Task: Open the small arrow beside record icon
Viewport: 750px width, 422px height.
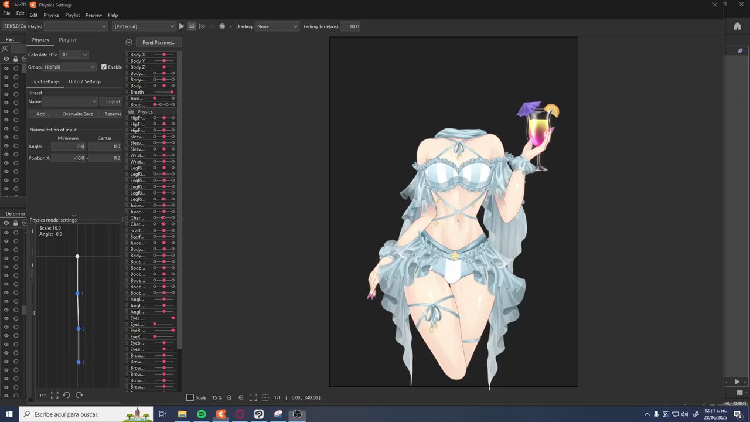Action: click(x=231, y=26)
